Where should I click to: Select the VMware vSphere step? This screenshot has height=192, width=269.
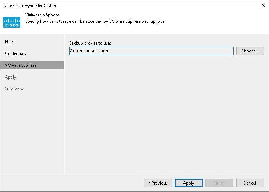click(32, 65)
